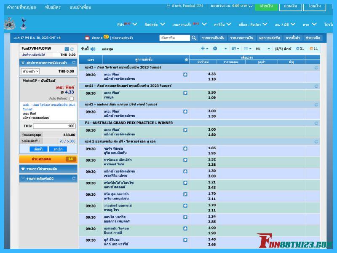Image resolution: width=337 pixels, height=253 pixels.
Task: Expand the กีฬา sports menu
Action: tap(127, 24)
